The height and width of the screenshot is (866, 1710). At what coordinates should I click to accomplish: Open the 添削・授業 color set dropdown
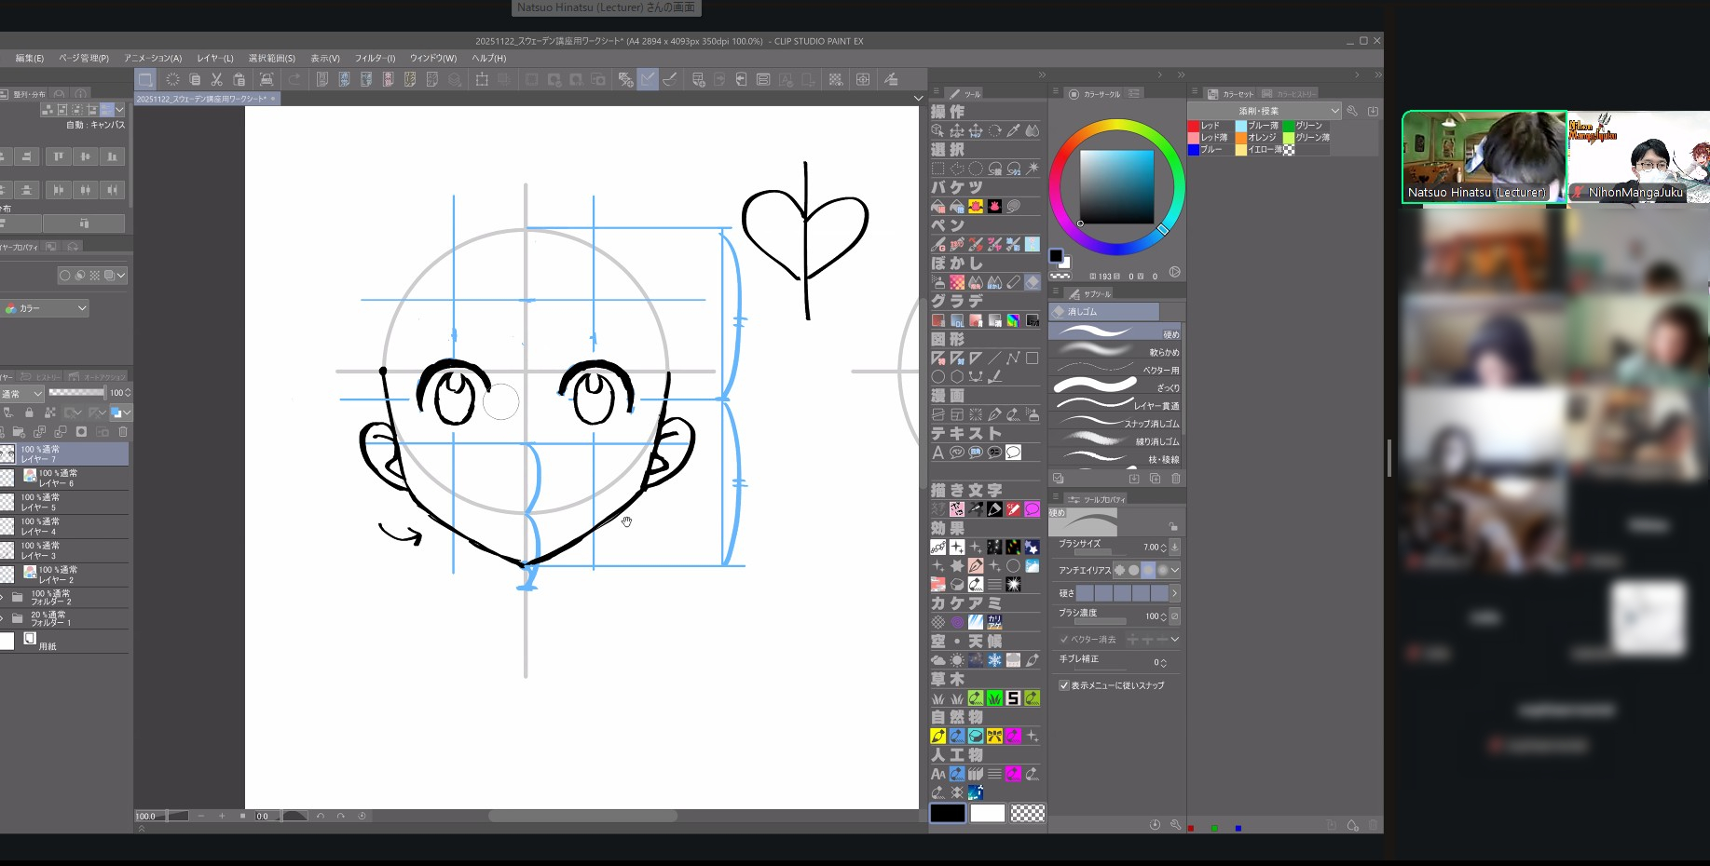click(1265, 111)
